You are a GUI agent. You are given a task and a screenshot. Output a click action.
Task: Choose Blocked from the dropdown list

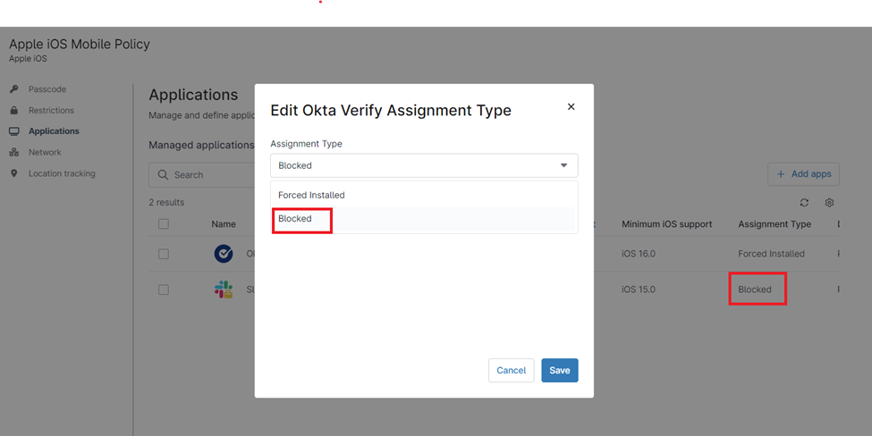[295, 219]
